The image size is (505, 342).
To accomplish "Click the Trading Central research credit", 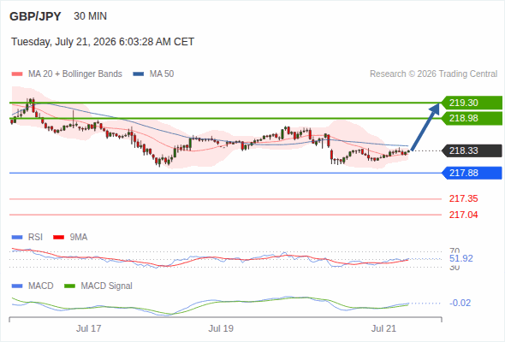I will [433, 74].
